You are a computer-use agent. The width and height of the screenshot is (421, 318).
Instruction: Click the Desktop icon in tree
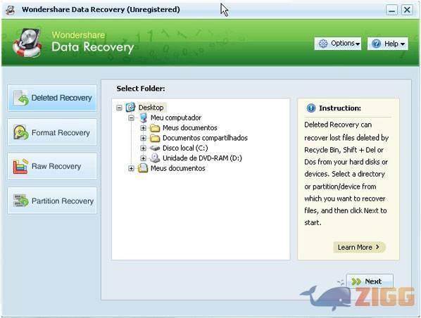130,108
